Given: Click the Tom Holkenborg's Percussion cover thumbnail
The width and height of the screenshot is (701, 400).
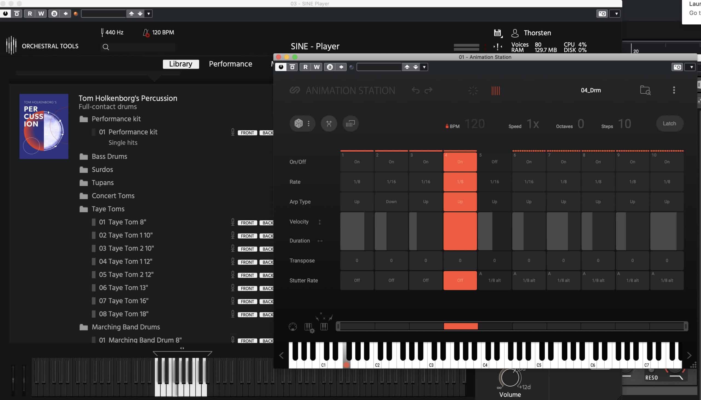Looking at the screenshot, I should (x=44, y=126).
